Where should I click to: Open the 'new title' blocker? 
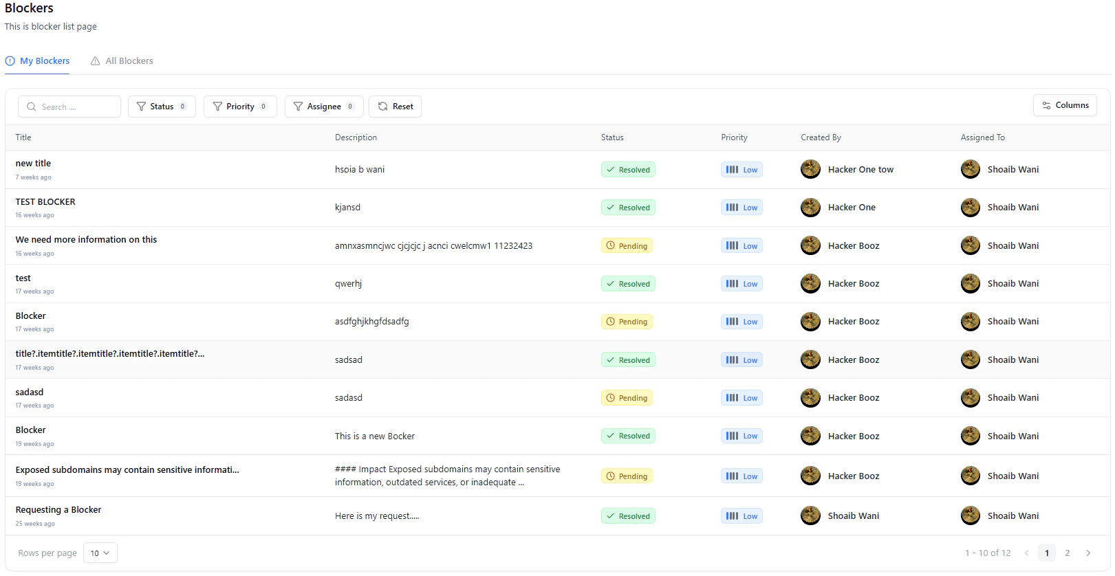click(33, 164)
